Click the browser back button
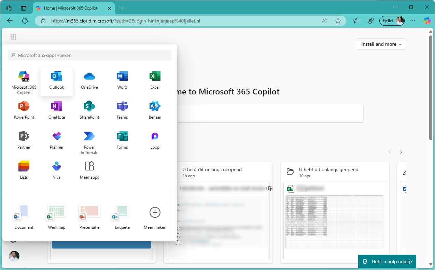This screenshot has width=435, height=270. pos(10,21)
